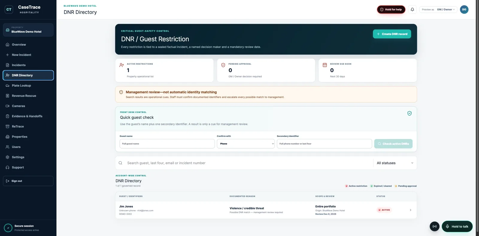Click the Sign out button
This screenshot has height=236, width=479.
pyautogui.click(x=28, y=181)
